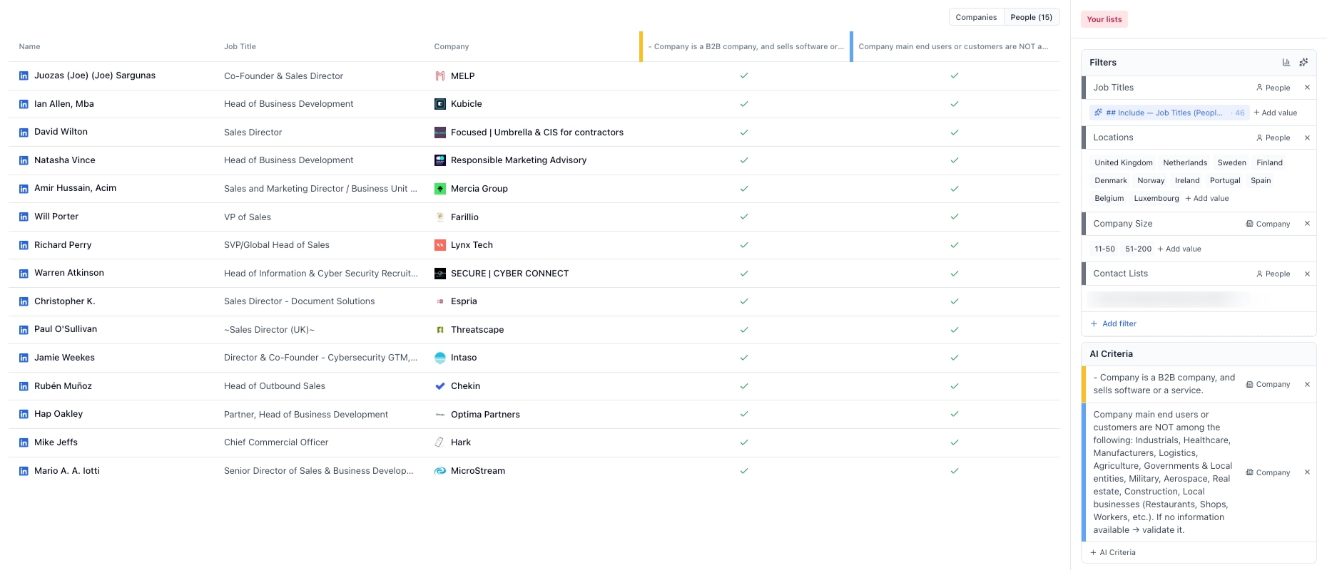Sort by Job Title column header

[240, 46]
